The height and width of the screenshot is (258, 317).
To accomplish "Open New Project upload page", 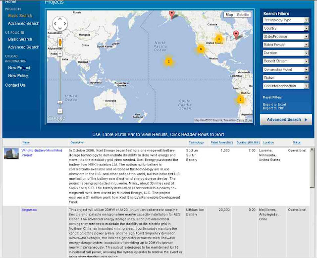I will 19,68.
